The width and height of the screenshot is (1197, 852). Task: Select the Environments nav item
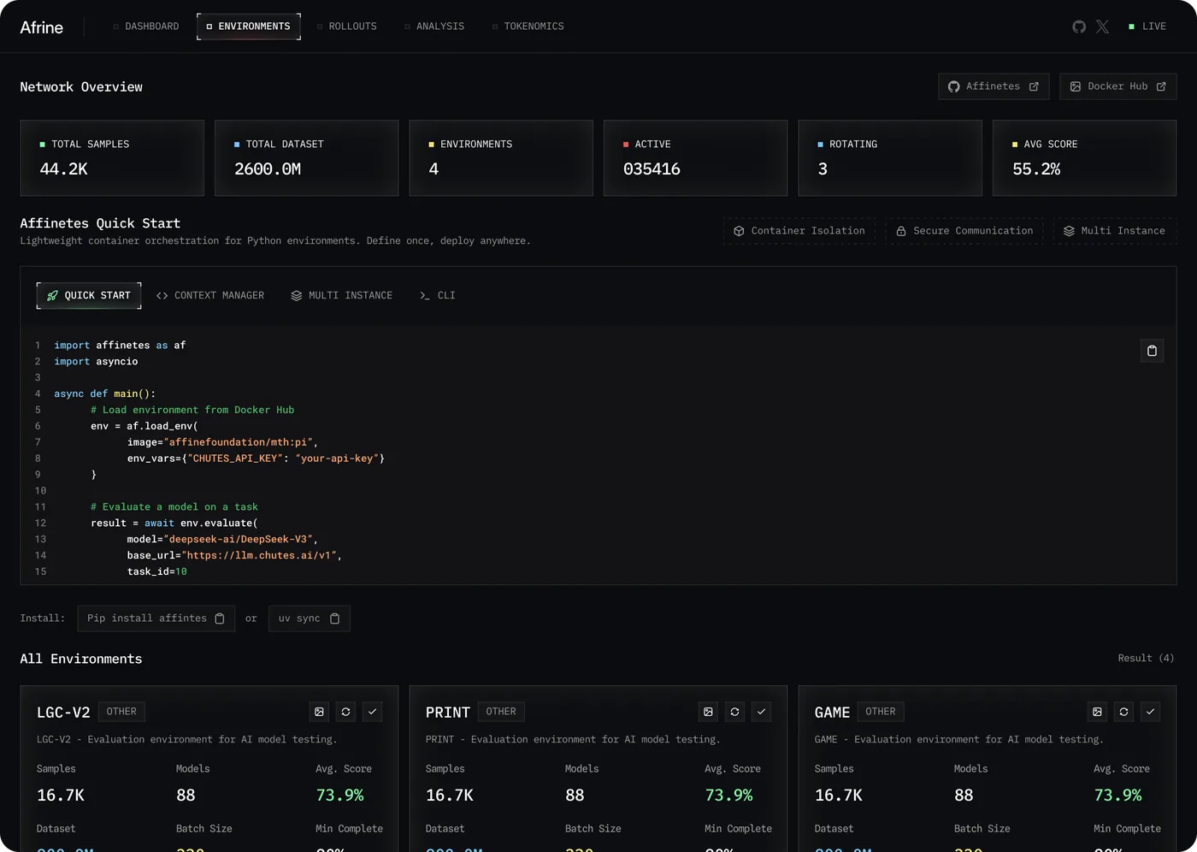249,27
